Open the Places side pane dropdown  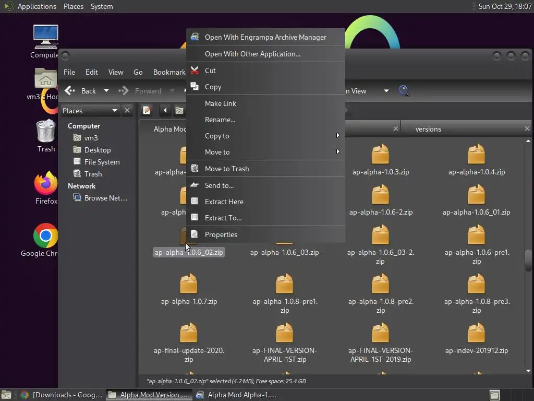pos(90,111)
